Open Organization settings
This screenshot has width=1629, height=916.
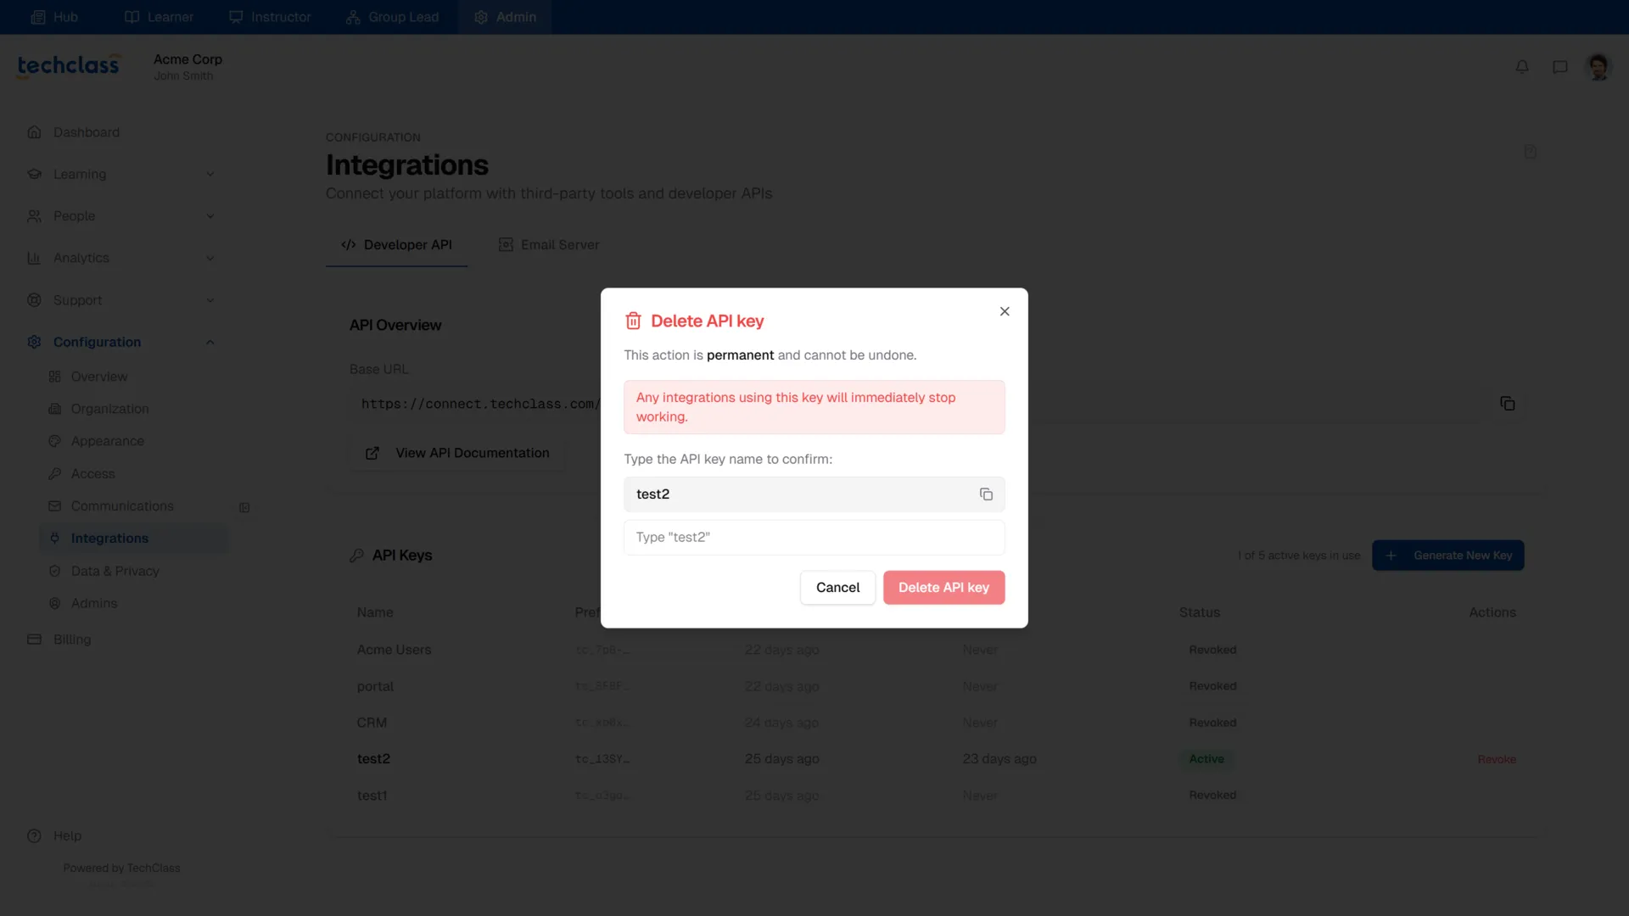point(109,409)
